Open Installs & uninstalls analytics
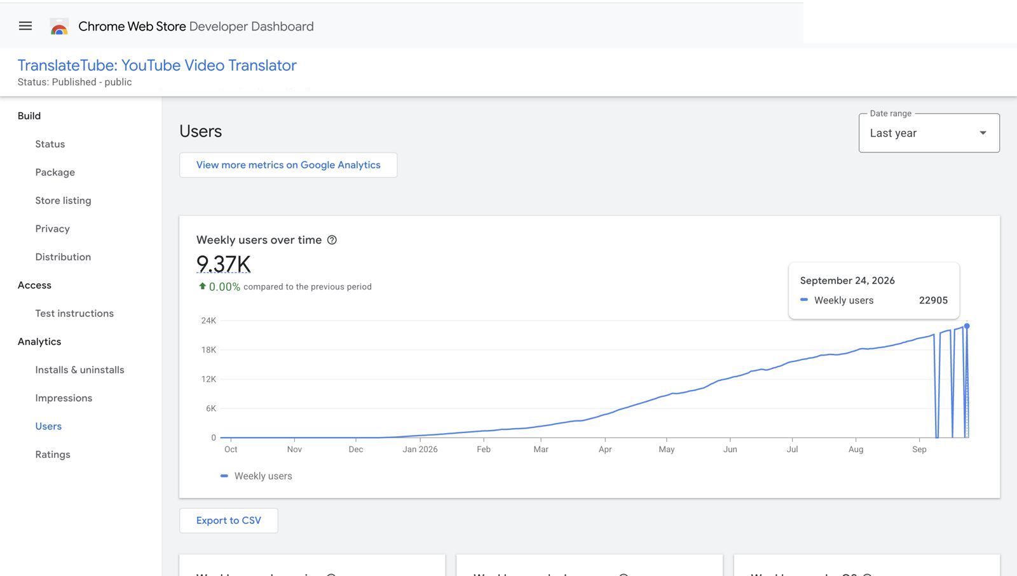This screenshot has width=1017, height=576. [80, 370]
